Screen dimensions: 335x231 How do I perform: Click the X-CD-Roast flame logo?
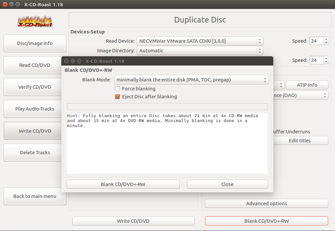tap(35, 22)
